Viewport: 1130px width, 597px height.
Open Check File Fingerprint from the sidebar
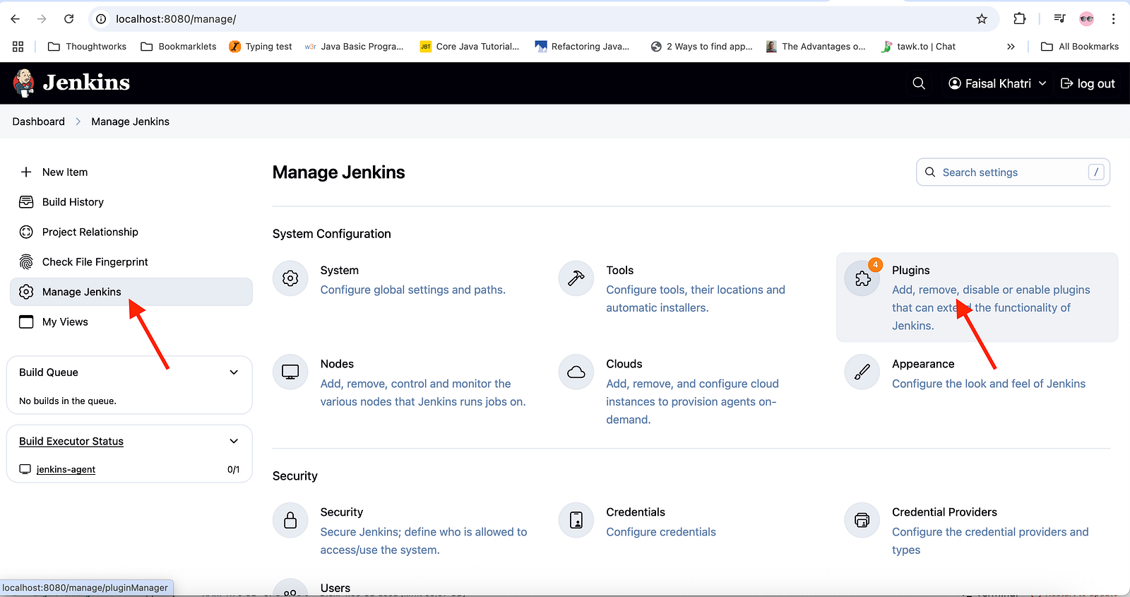[131, 262]
